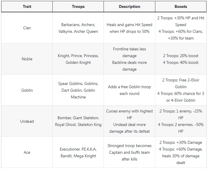Viewport: 208px width, 169px height.
Task: Click the Executioner, P.E.K.K.A troops cell
Action: 78,152
